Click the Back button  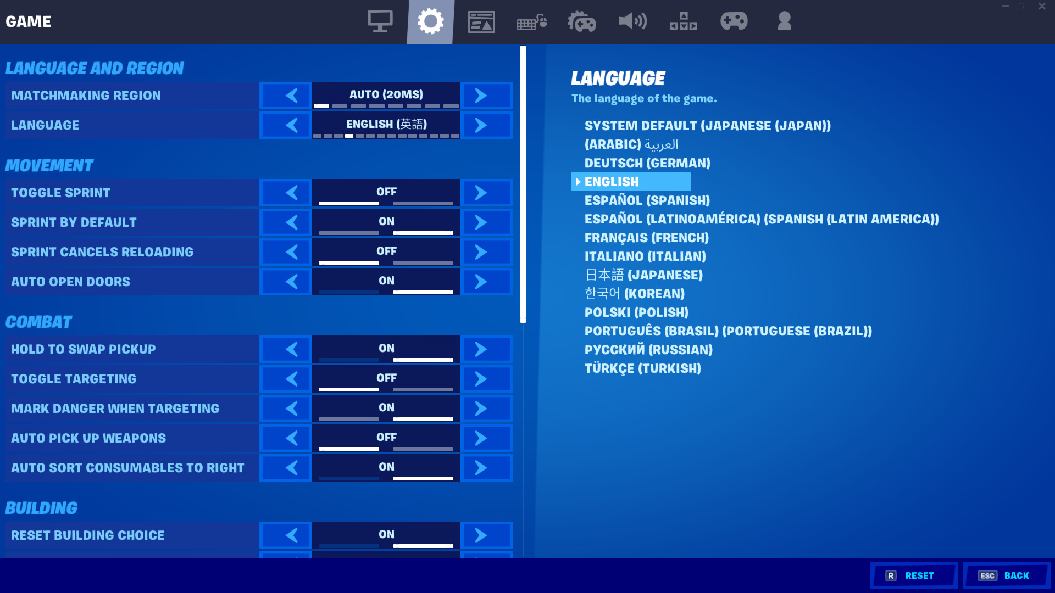click(x=1007, y=575)
